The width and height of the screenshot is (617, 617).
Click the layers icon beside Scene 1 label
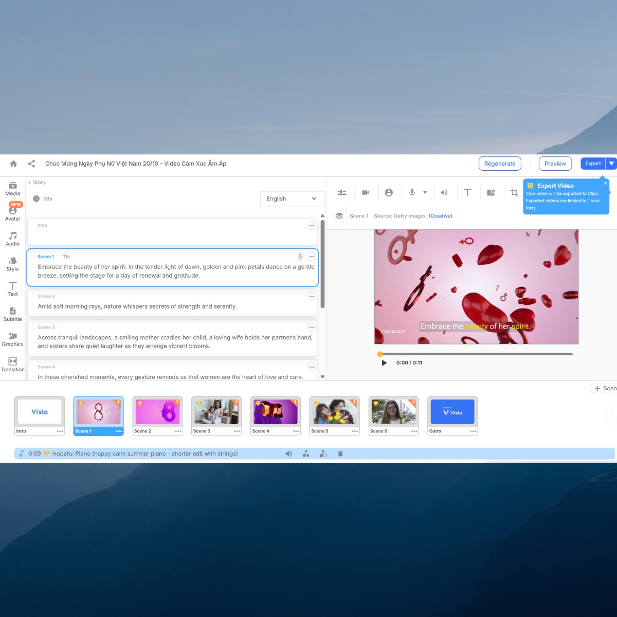pyautogui.click(x=339, y=216)
